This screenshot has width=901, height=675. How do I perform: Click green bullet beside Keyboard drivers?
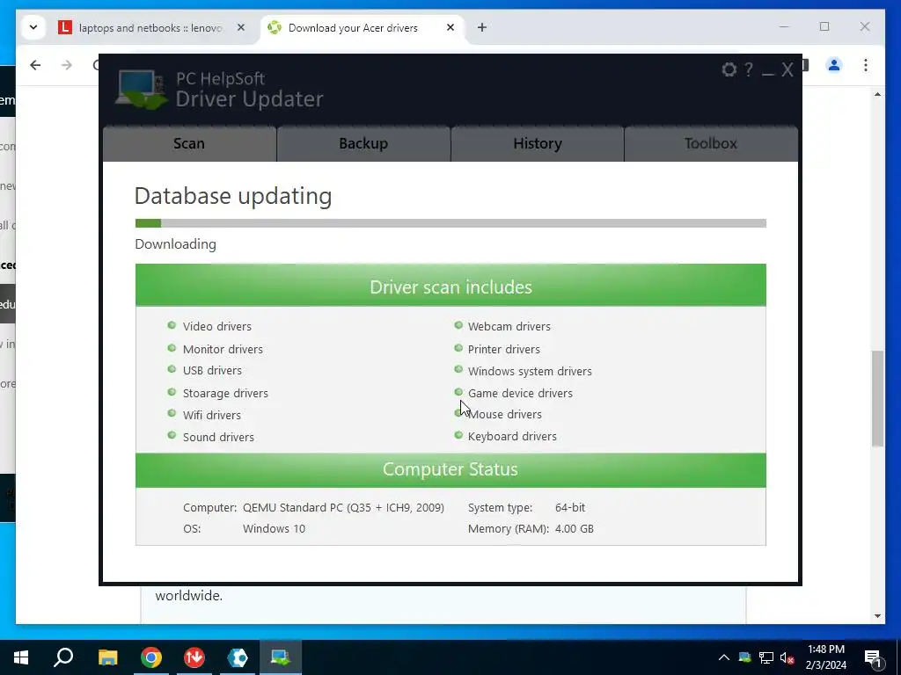pyautogui.click(x=458, y=435)
